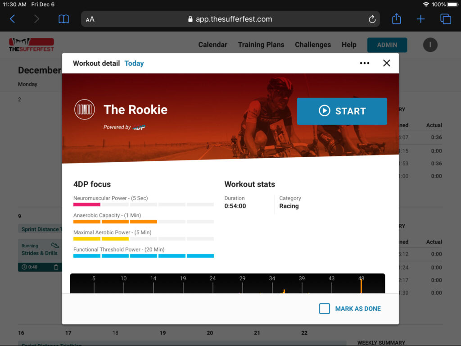
Task: Show all tabs overview icon
Action: pos(445,19)
